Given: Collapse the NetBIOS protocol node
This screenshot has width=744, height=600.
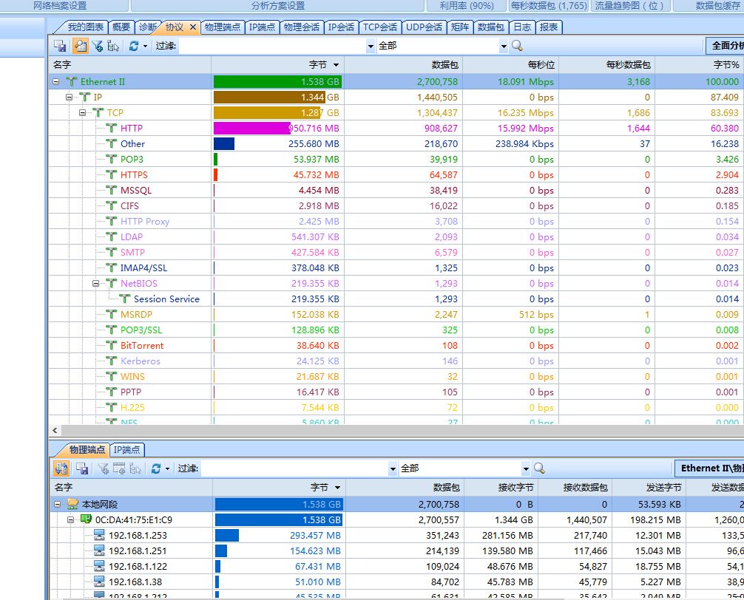Looking at the screenshot, I should 96,283.
